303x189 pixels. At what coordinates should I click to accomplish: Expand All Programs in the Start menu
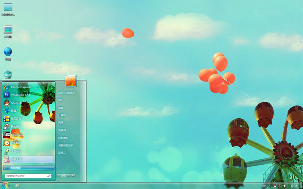click(x=28, y=168)
